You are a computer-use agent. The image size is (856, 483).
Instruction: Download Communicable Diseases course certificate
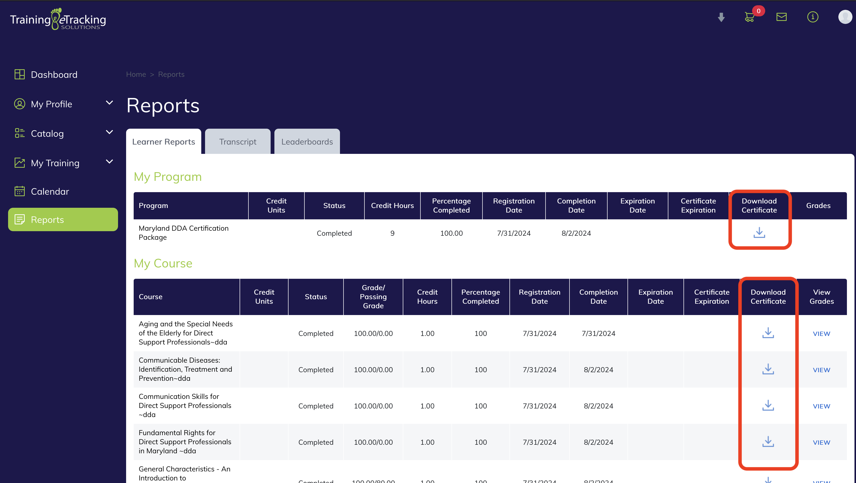(x=768, y=369)
